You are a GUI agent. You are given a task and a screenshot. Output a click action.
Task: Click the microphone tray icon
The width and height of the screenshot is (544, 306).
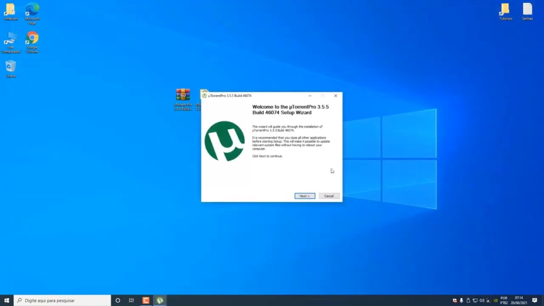(462, 300)
